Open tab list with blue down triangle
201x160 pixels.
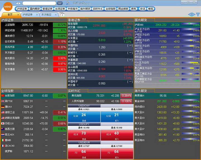coord(198,14)
